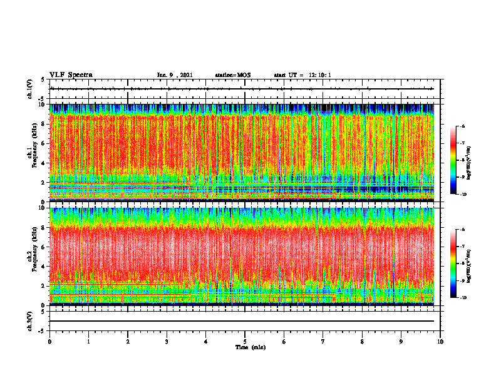This screenshot has height=383, width=496.
Task: Click the ch.2 spectrogram color scale bar
Action: 453,263
